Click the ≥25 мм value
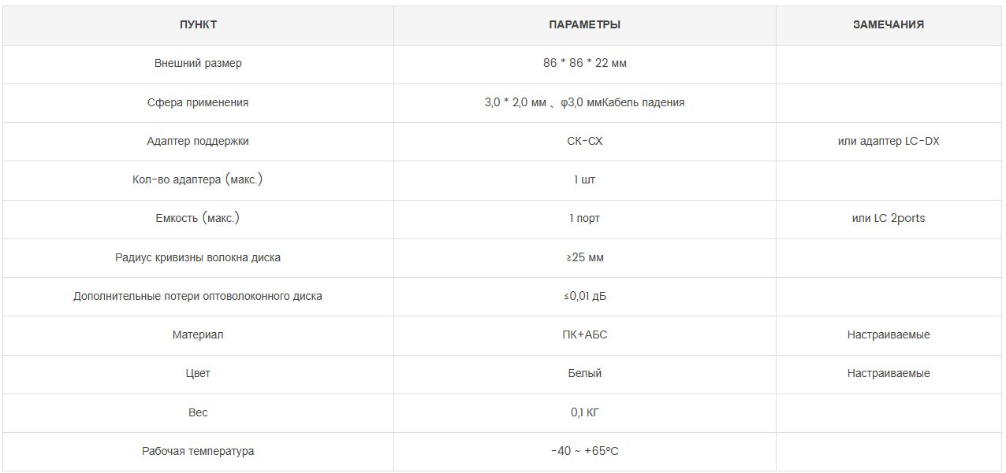 584,257
